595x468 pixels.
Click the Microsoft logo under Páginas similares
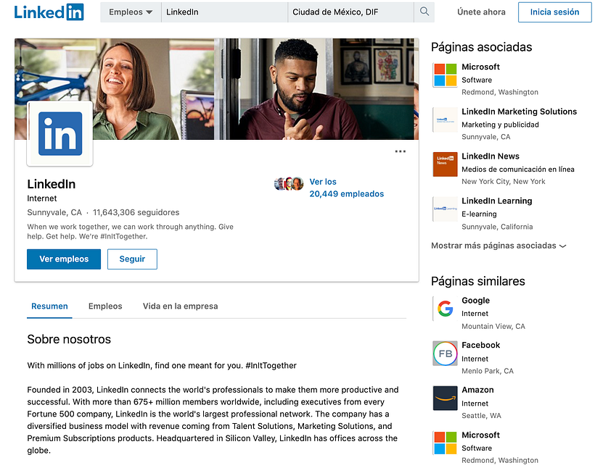coord(445,443)
